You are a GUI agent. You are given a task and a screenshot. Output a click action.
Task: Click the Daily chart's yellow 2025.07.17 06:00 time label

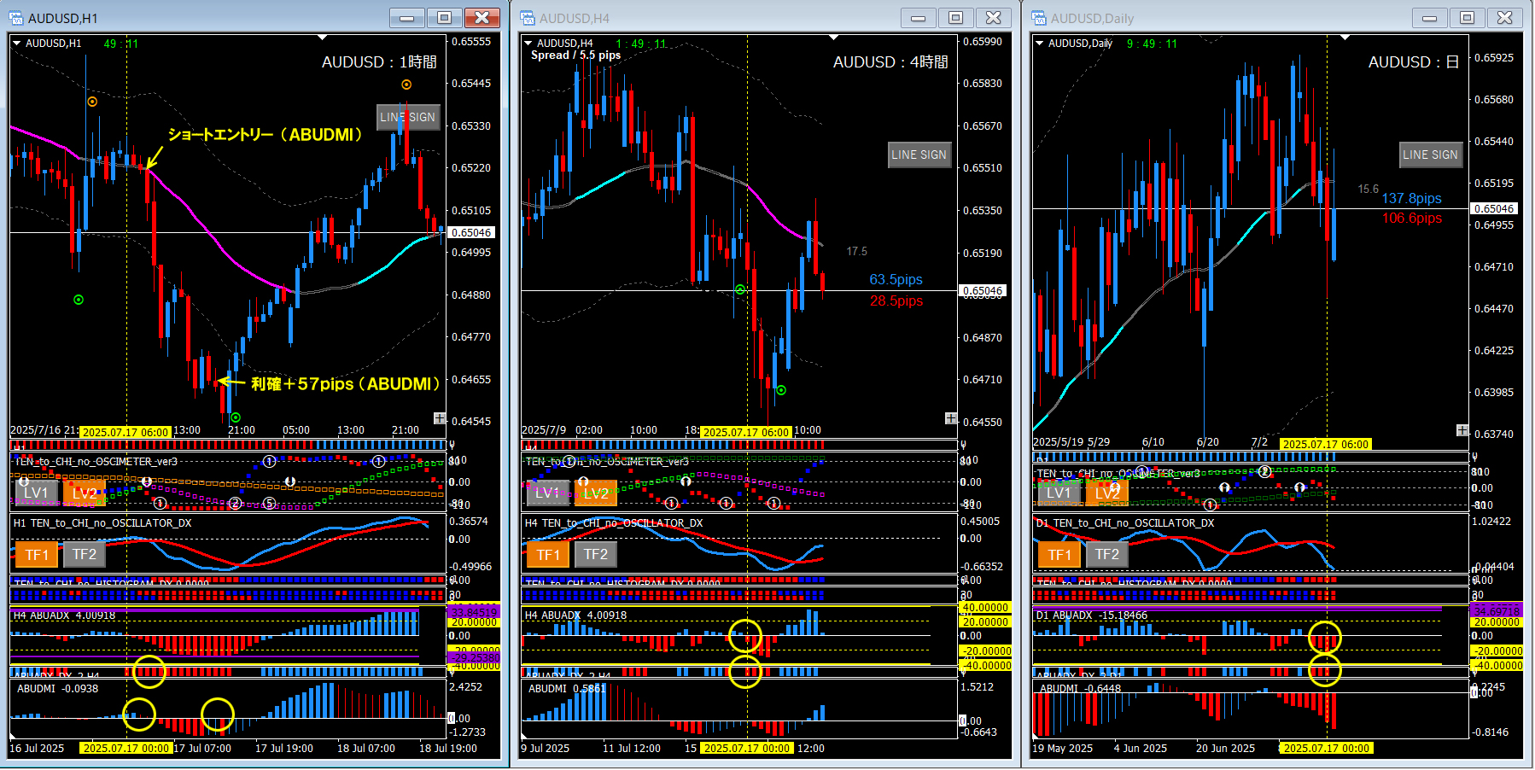coord(1326,444)
